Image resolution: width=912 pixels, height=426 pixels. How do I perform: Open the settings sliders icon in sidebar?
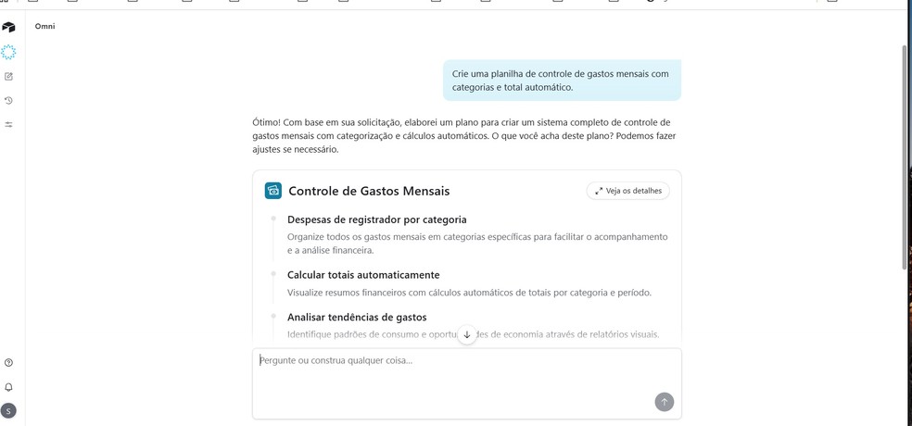click(8, 124)
